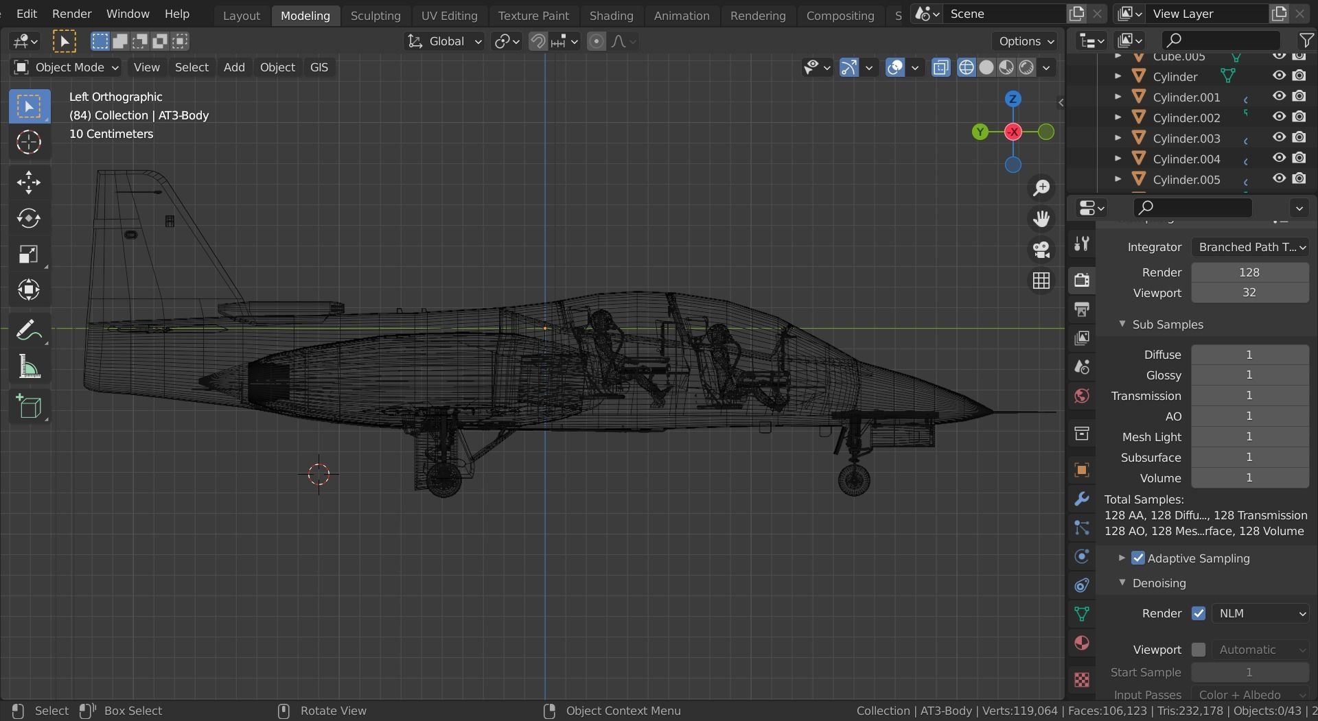Viewport: 1318px width, 721px height.
Task: Select the Transform tool
Action: 29,289
